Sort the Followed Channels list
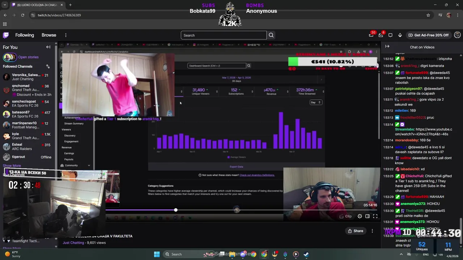Image resolution: width=463 pixels, height=260 pixels. [48, 66]
